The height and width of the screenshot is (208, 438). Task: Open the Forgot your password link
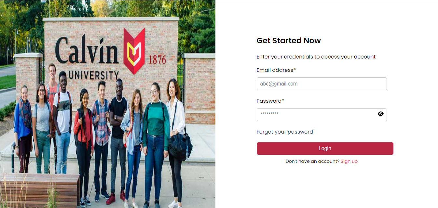[x=285, y=132]
